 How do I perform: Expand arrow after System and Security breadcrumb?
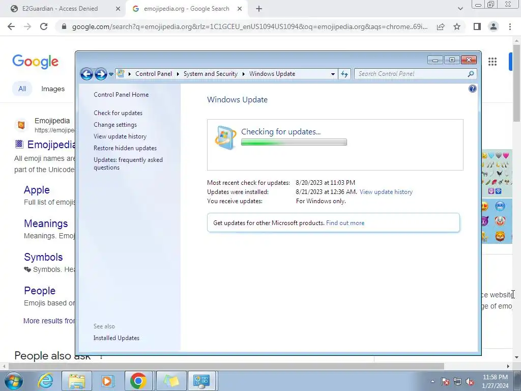(x=243, y=74)
